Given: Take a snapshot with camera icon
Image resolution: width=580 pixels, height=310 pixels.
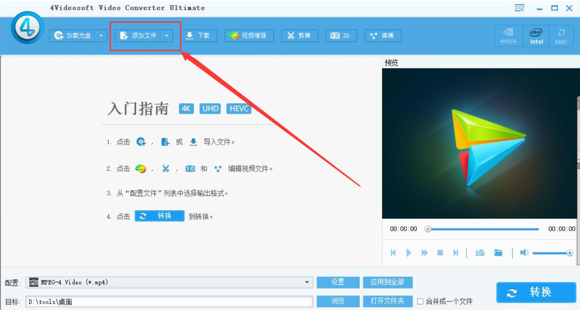Looking at the screenshot, I should coord(480,253).
